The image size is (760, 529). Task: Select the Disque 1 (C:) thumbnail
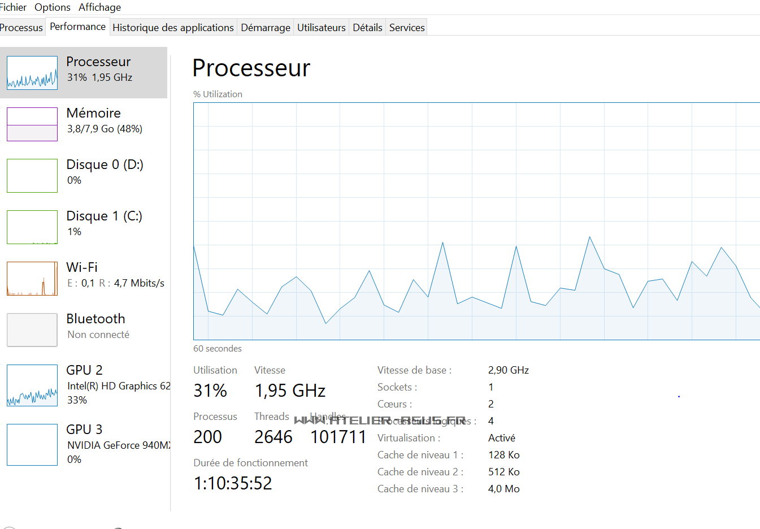32,227
